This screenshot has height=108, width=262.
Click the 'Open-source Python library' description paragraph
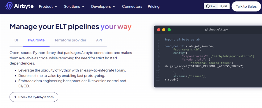click(x=71, y=58)
